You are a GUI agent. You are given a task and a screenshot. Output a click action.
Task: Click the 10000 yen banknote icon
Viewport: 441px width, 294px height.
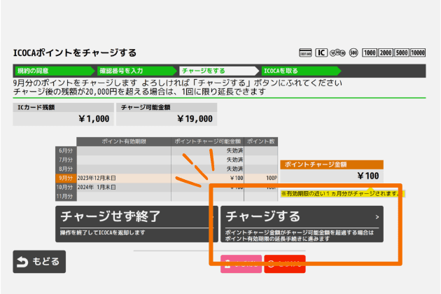pyautogui.click(x=419, y=52)
